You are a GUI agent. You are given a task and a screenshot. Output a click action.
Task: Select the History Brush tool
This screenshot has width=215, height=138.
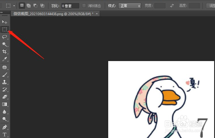[x=5, y=89]
